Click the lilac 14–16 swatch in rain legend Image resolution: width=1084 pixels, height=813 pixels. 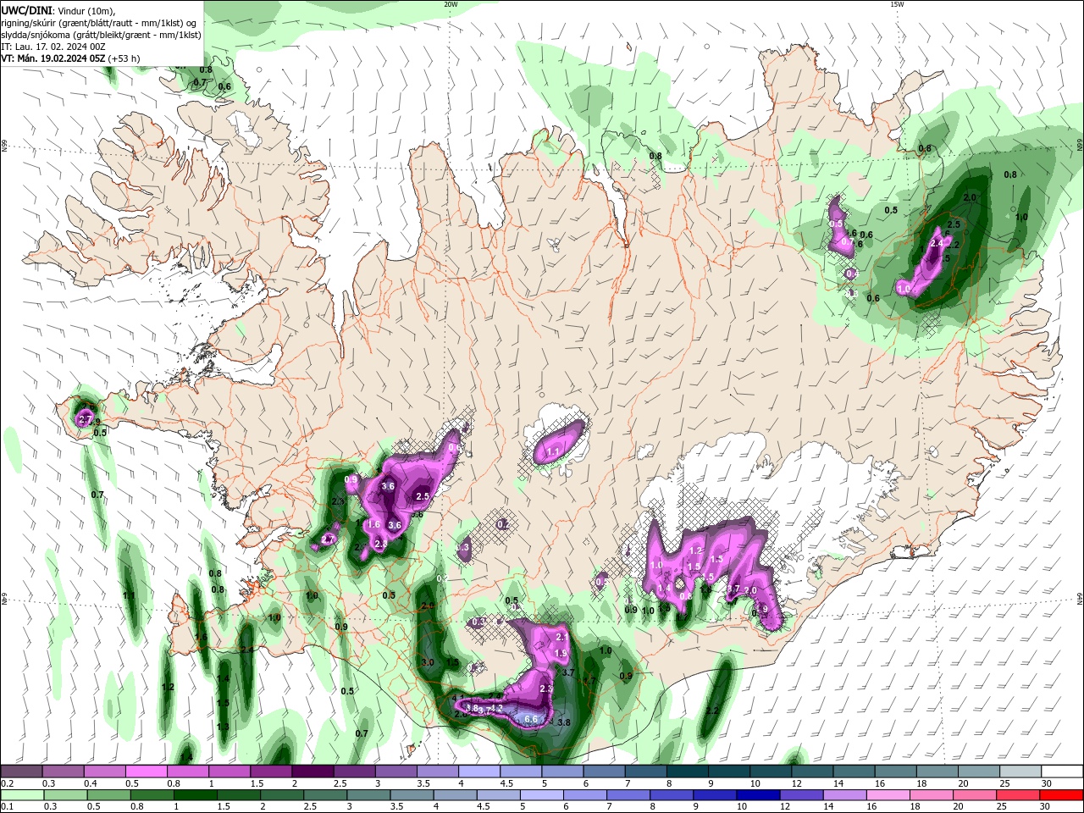[x=843, y=795]
